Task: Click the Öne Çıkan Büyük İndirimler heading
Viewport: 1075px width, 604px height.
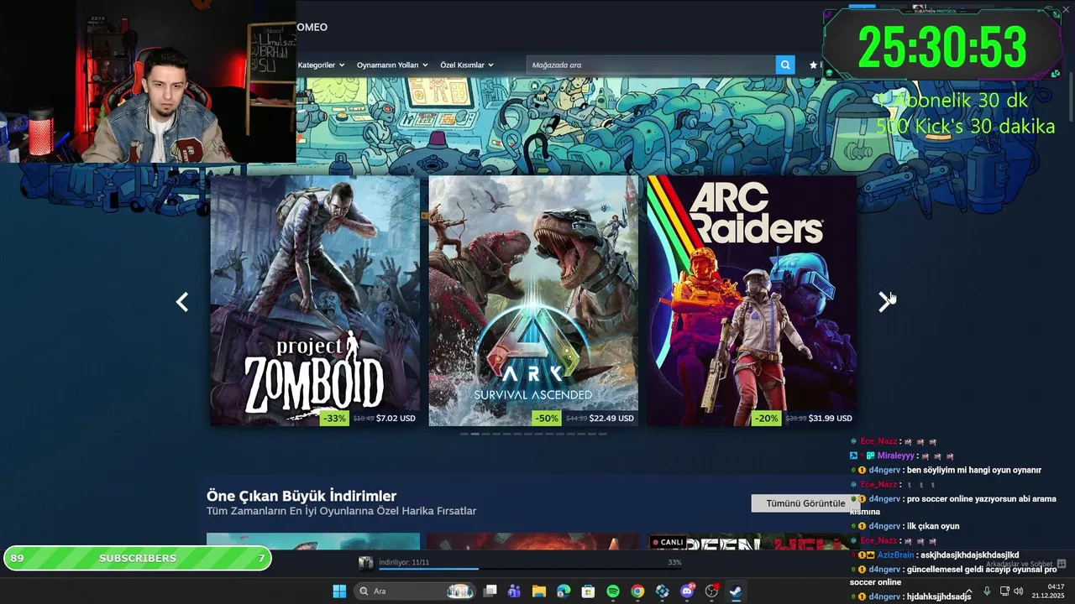Action: click(302, 496)
